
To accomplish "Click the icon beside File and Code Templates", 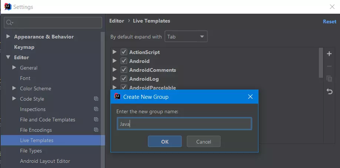I will tap(96, 120).
